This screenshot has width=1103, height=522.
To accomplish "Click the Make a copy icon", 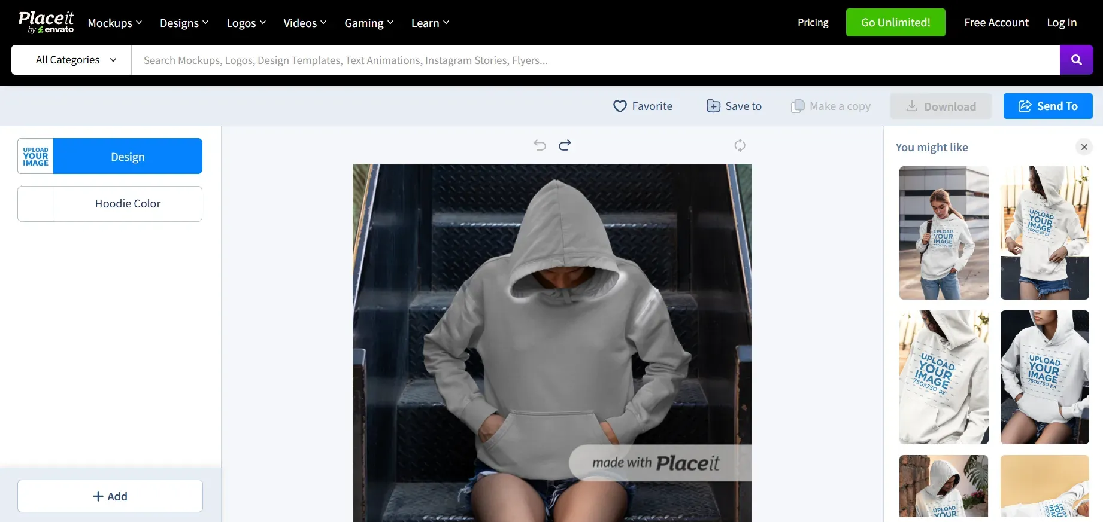I will (798, 106).
